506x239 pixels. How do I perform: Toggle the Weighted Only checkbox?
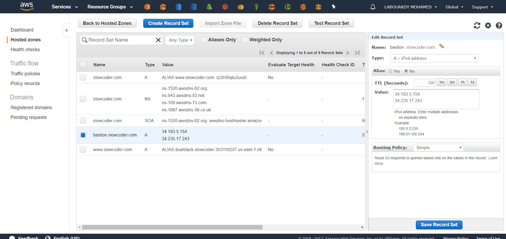click(x=245, y=40)
